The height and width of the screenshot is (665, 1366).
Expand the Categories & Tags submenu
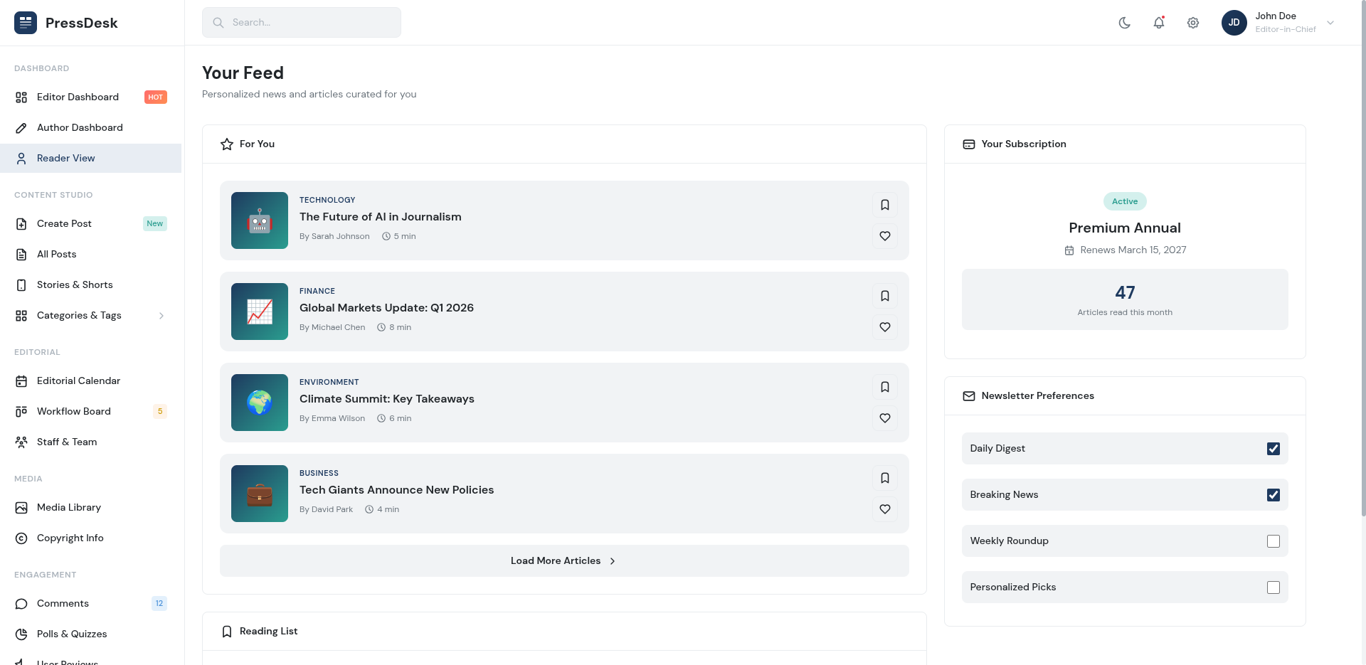click(x=162, y=315)
